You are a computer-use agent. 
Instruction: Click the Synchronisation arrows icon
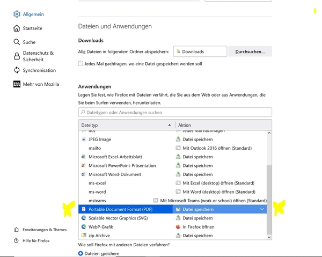(17, 70)
